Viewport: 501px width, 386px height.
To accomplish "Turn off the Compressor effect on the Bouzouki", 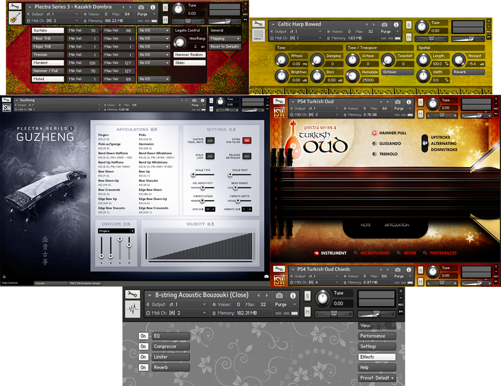I will coord(143,346).
